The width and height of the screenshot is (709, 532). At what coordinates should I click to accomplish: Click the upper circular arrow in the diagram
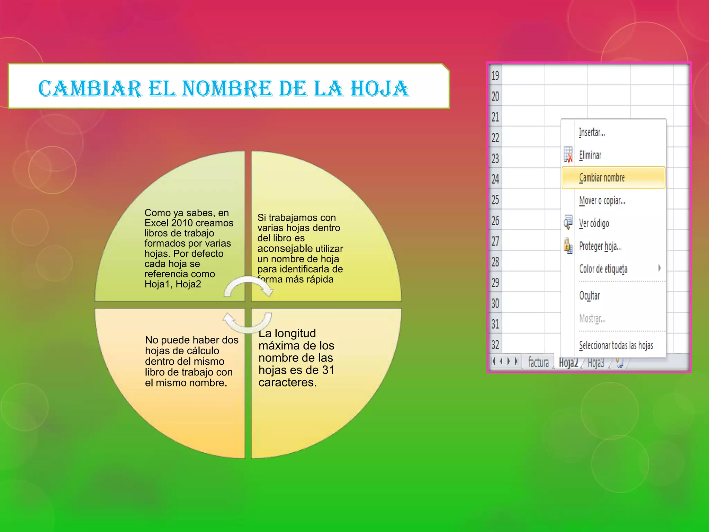[x=248, y=286]
